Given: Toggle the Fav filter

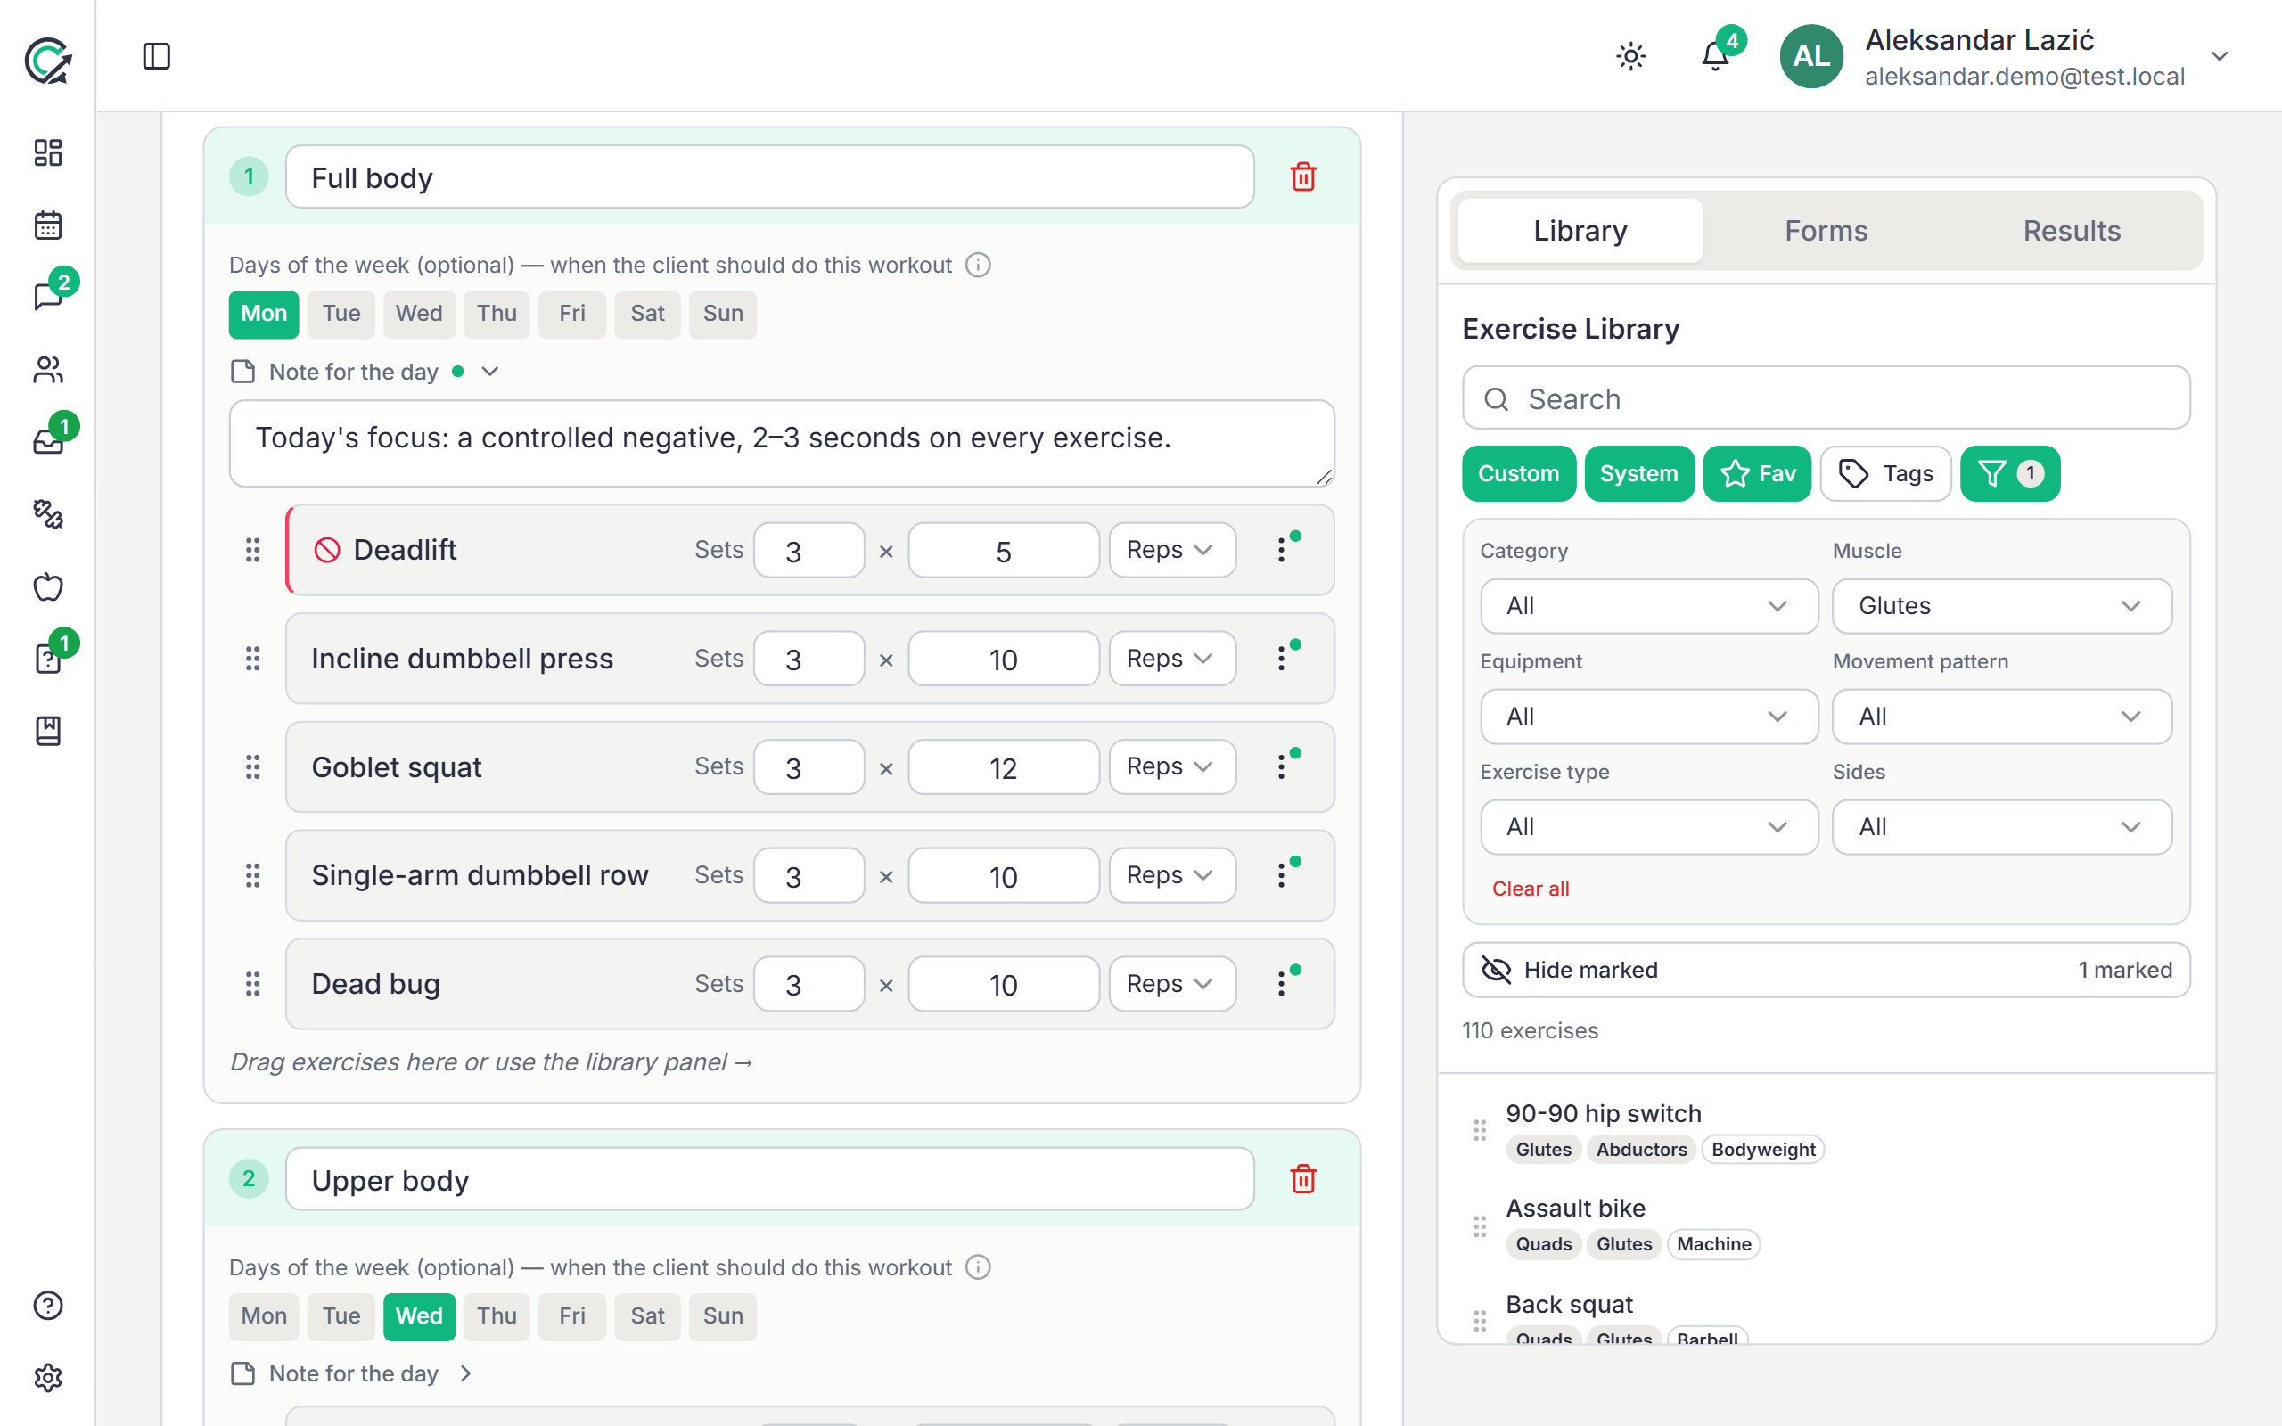Looking at the screenshot, I should click(x=1757, y=473).
